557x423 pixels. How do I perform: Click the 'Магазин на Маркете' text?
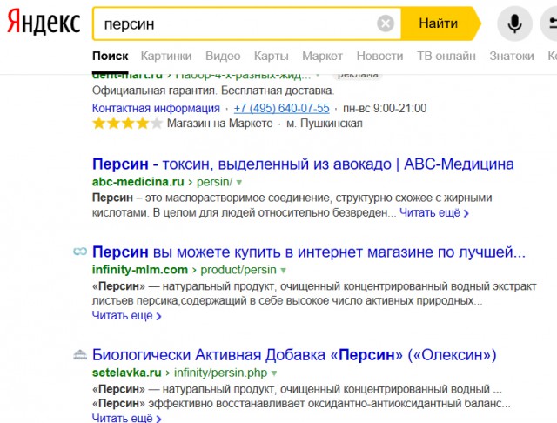tap(220, 124)
